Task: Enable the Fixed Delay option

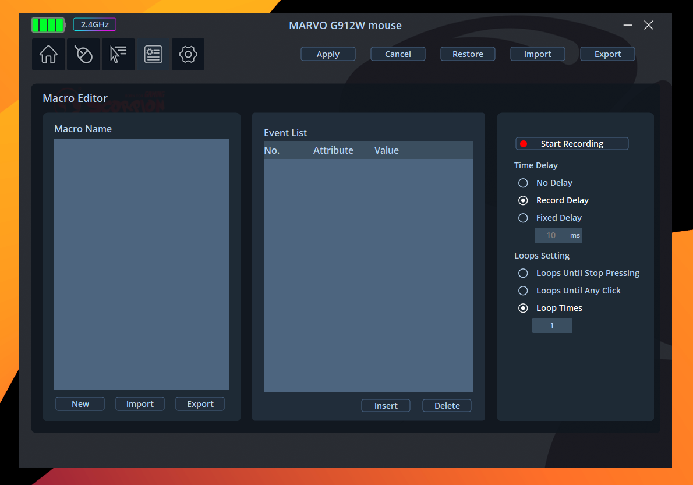Action: 523,218
